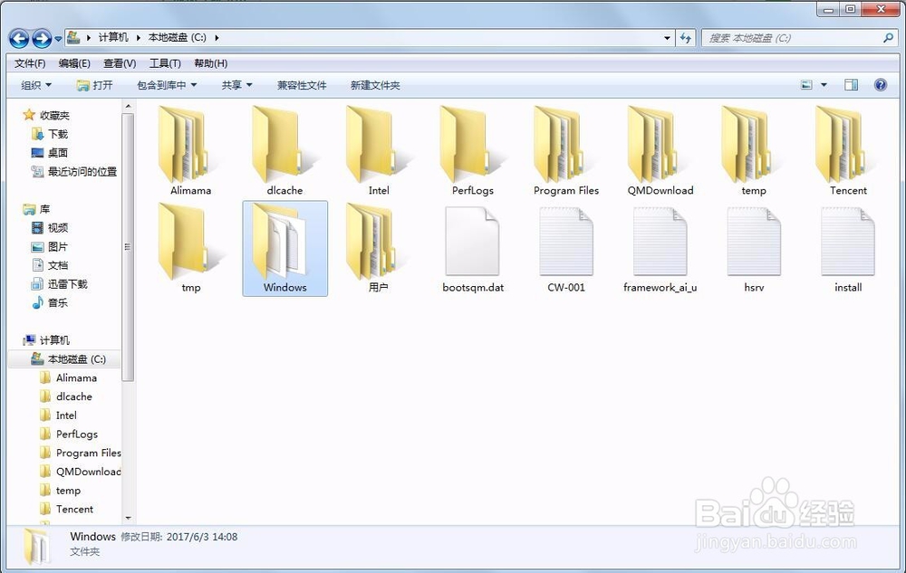Open the 共享 dropdown
The height and width of the screenshot is (573, 906).
click(x=236, y=85)
